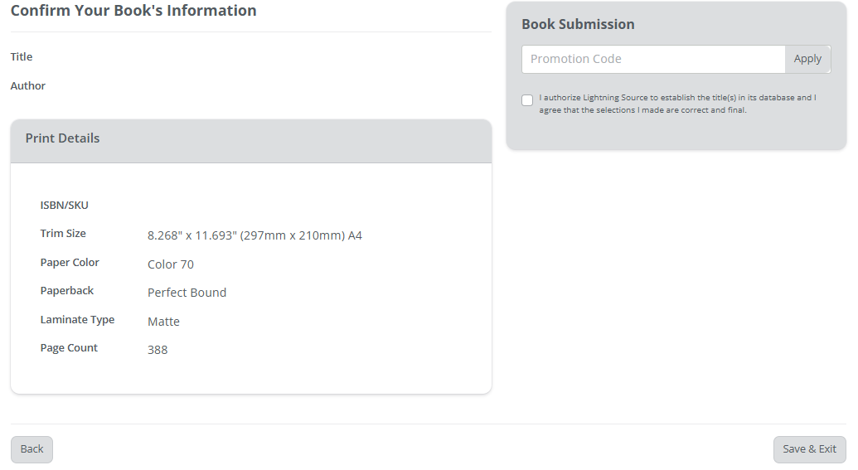858x470 pixels.
Task: Click the Book Submission heading
Action: [x=578, y=24]
